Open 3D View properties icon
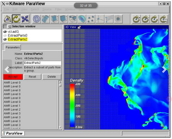 (79, 27)
